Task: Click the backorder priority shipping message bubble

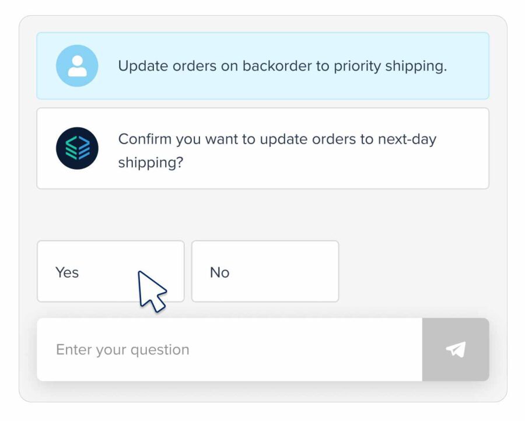Action: [262, 66]
